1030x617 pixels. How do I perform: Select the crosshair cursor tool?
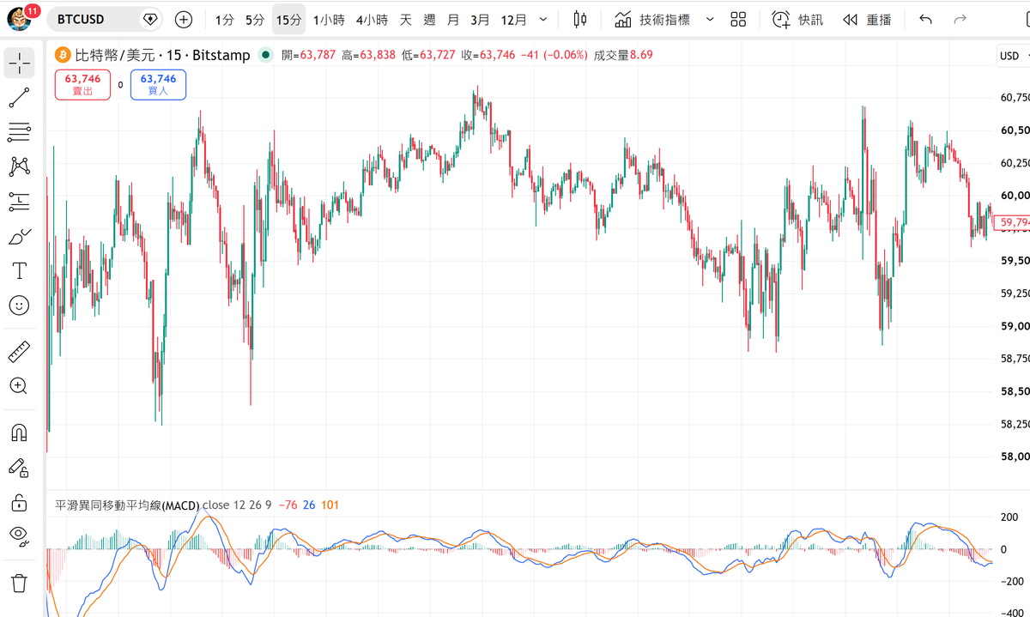coord(19,62)
